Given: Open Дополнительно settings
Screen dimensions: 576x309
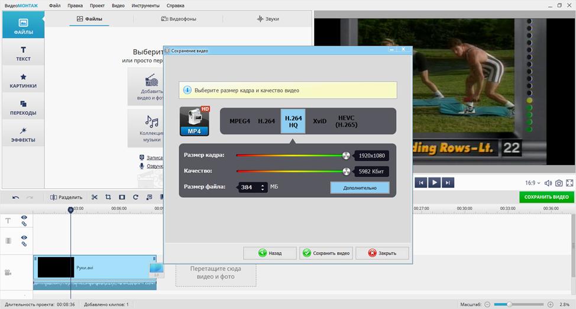Looking at the screenshot, I should pos(360,188).
